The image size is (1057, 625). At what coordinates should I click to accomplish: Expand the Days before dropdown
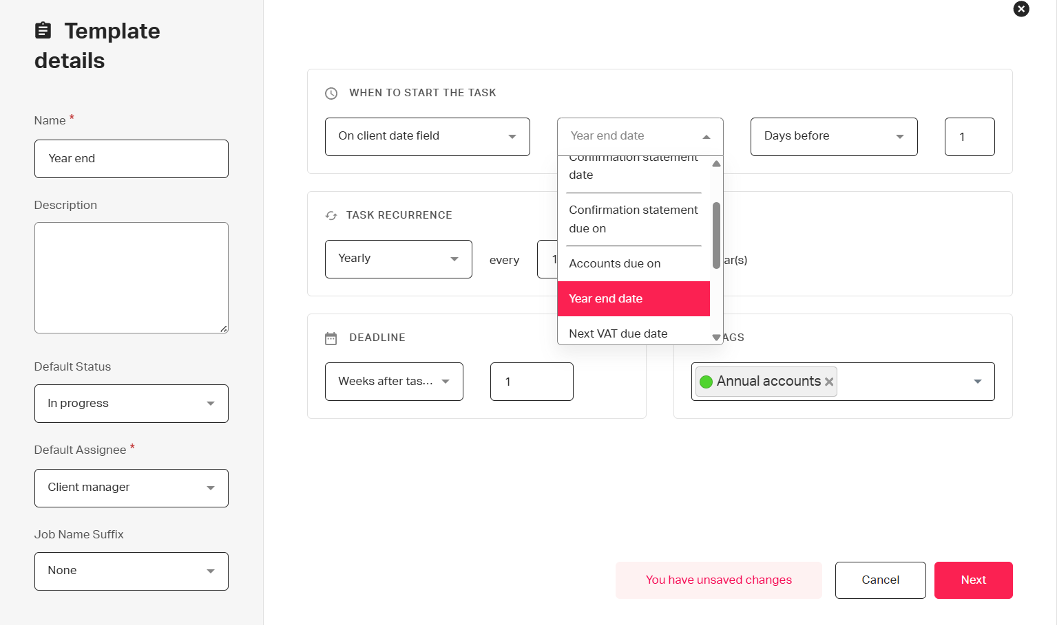tap(833, 137)
